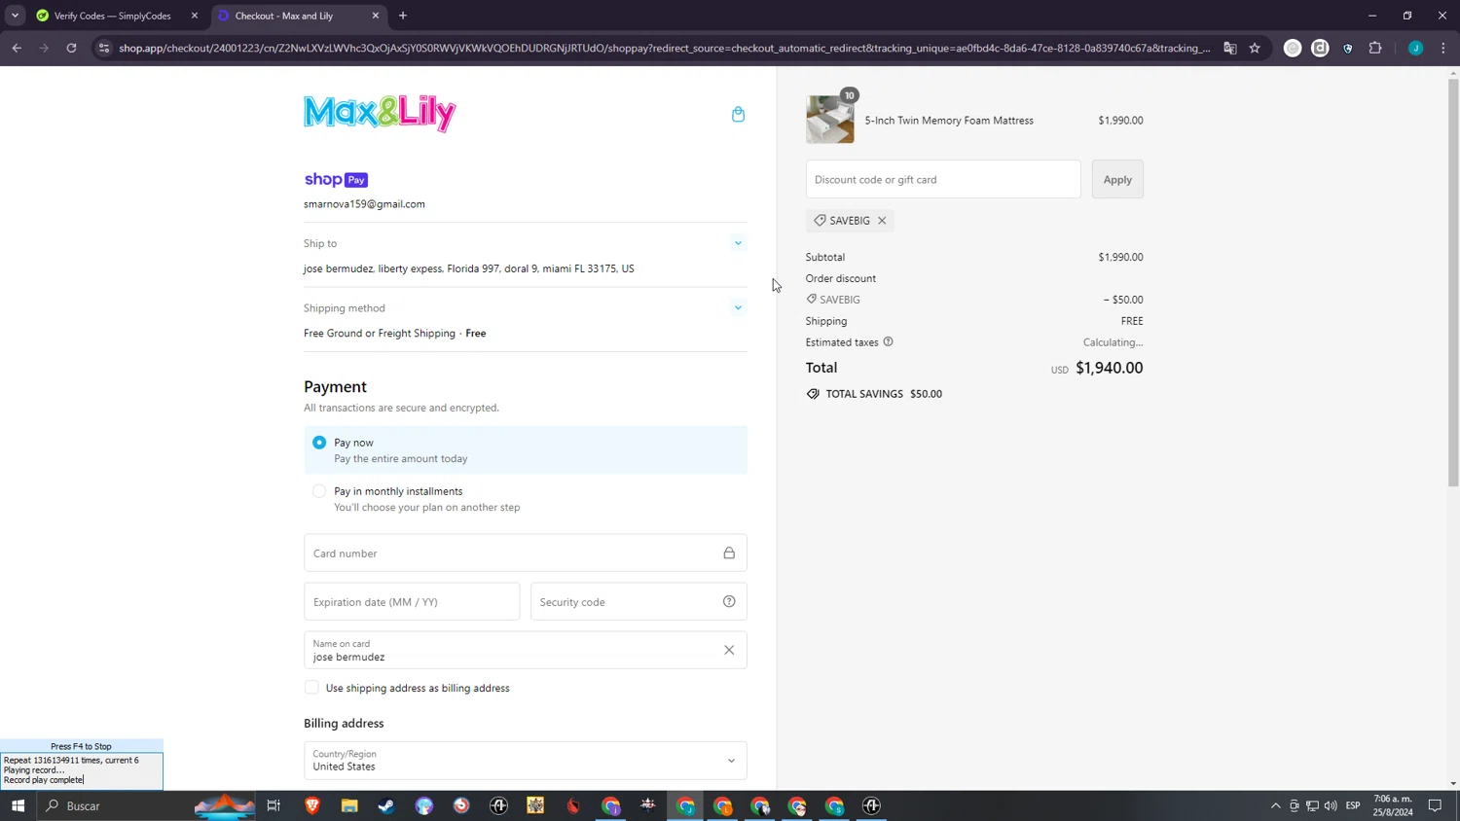Expand the Shipping method section
Image resolution: width=1460 pixels, height=821 pixels.
click(x=738, y=307)
